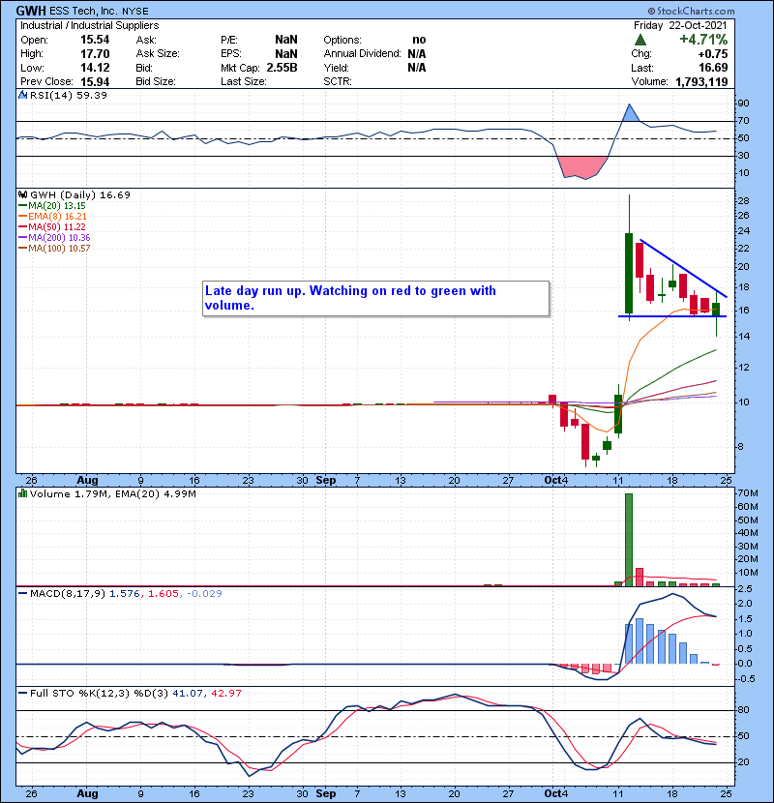Click the StockCharts.com copyright text

pos(691,11)
